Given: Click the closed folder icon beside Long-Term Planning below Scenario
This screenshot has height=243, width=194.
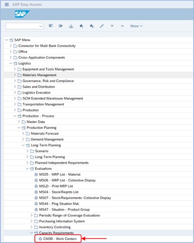Looking at the screenshot, I should (x=32, y=157).
